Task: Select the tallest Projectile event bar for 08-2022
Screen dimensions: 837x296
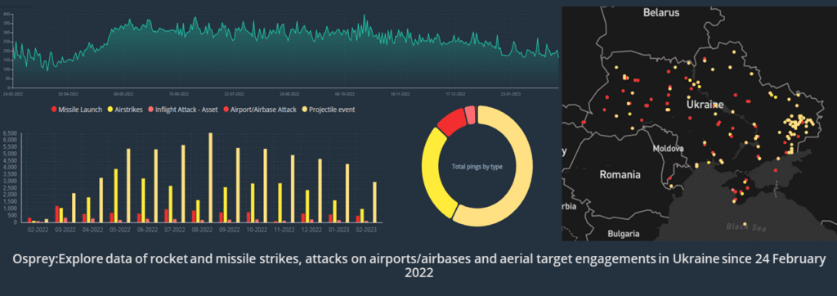Action: tap(210, 177)
